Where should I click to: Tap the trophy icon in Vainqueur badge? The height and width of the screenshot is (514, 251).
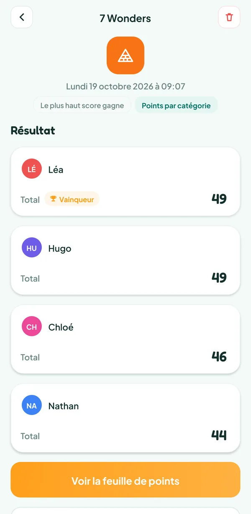coord(53,199)
